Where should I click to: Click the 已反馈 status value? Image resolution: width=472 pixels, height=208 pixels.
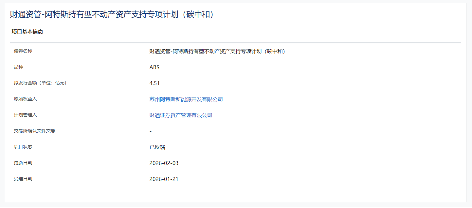(157, 147)
